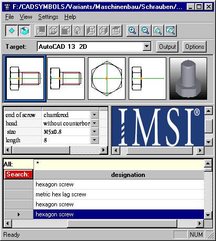Viewport: 216px width, 241px height.
Task: Click right arrow under the IMSI logo
Action: coord(200,150)
